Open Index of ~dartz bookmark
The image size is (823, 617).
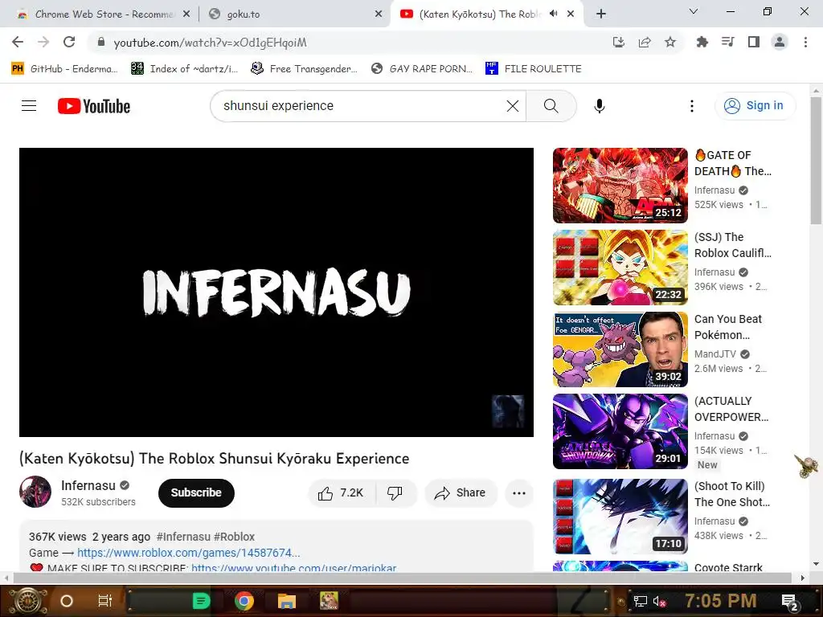pyautogui.click(x=184, y=69)
